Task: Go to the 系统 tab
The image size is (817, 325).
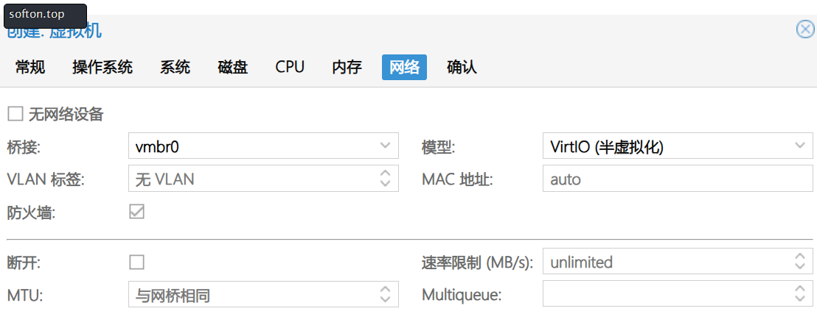Action: point(175,67)
